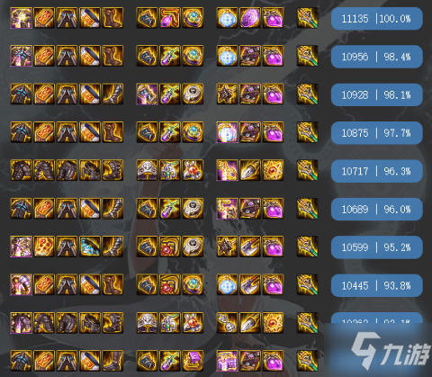Image resolution: width=432 pixels, height=377 pixels.
Task: Click the 10445 | 93.8% score button
Action: (x=377, y=285)
